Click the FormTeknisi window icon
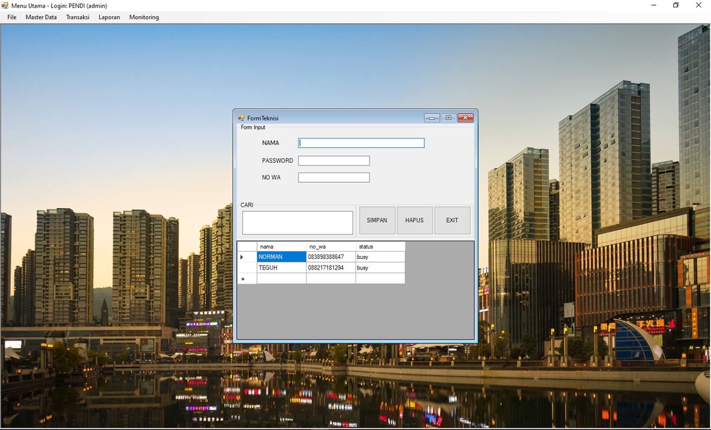Image resolution: width=711 pixels, height=430 pixels. click(241, 118)
